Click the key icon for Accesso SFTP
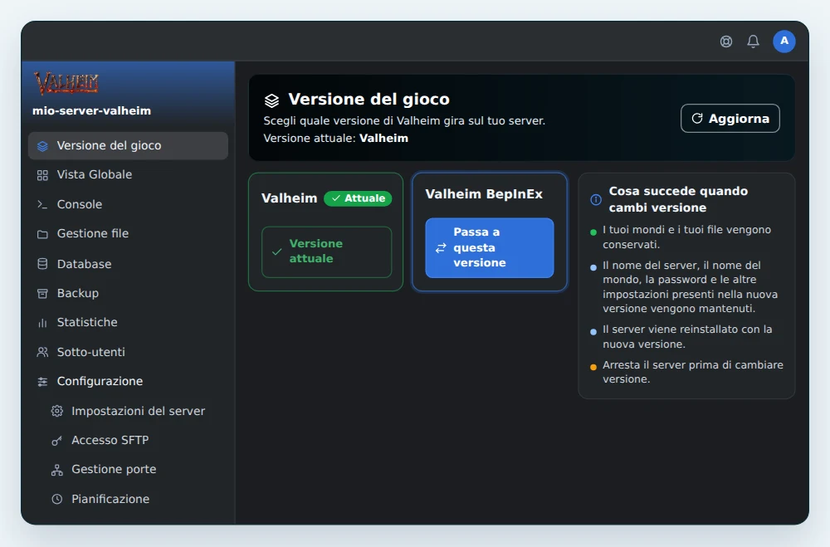830x547 pixels. (57, 441)
